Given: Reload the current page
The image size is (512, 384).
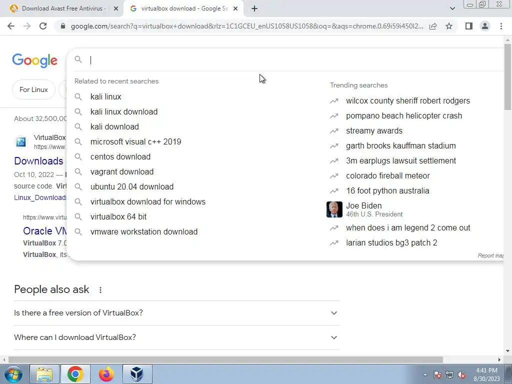Looking at the screenshot, I should tap(43, 26).
